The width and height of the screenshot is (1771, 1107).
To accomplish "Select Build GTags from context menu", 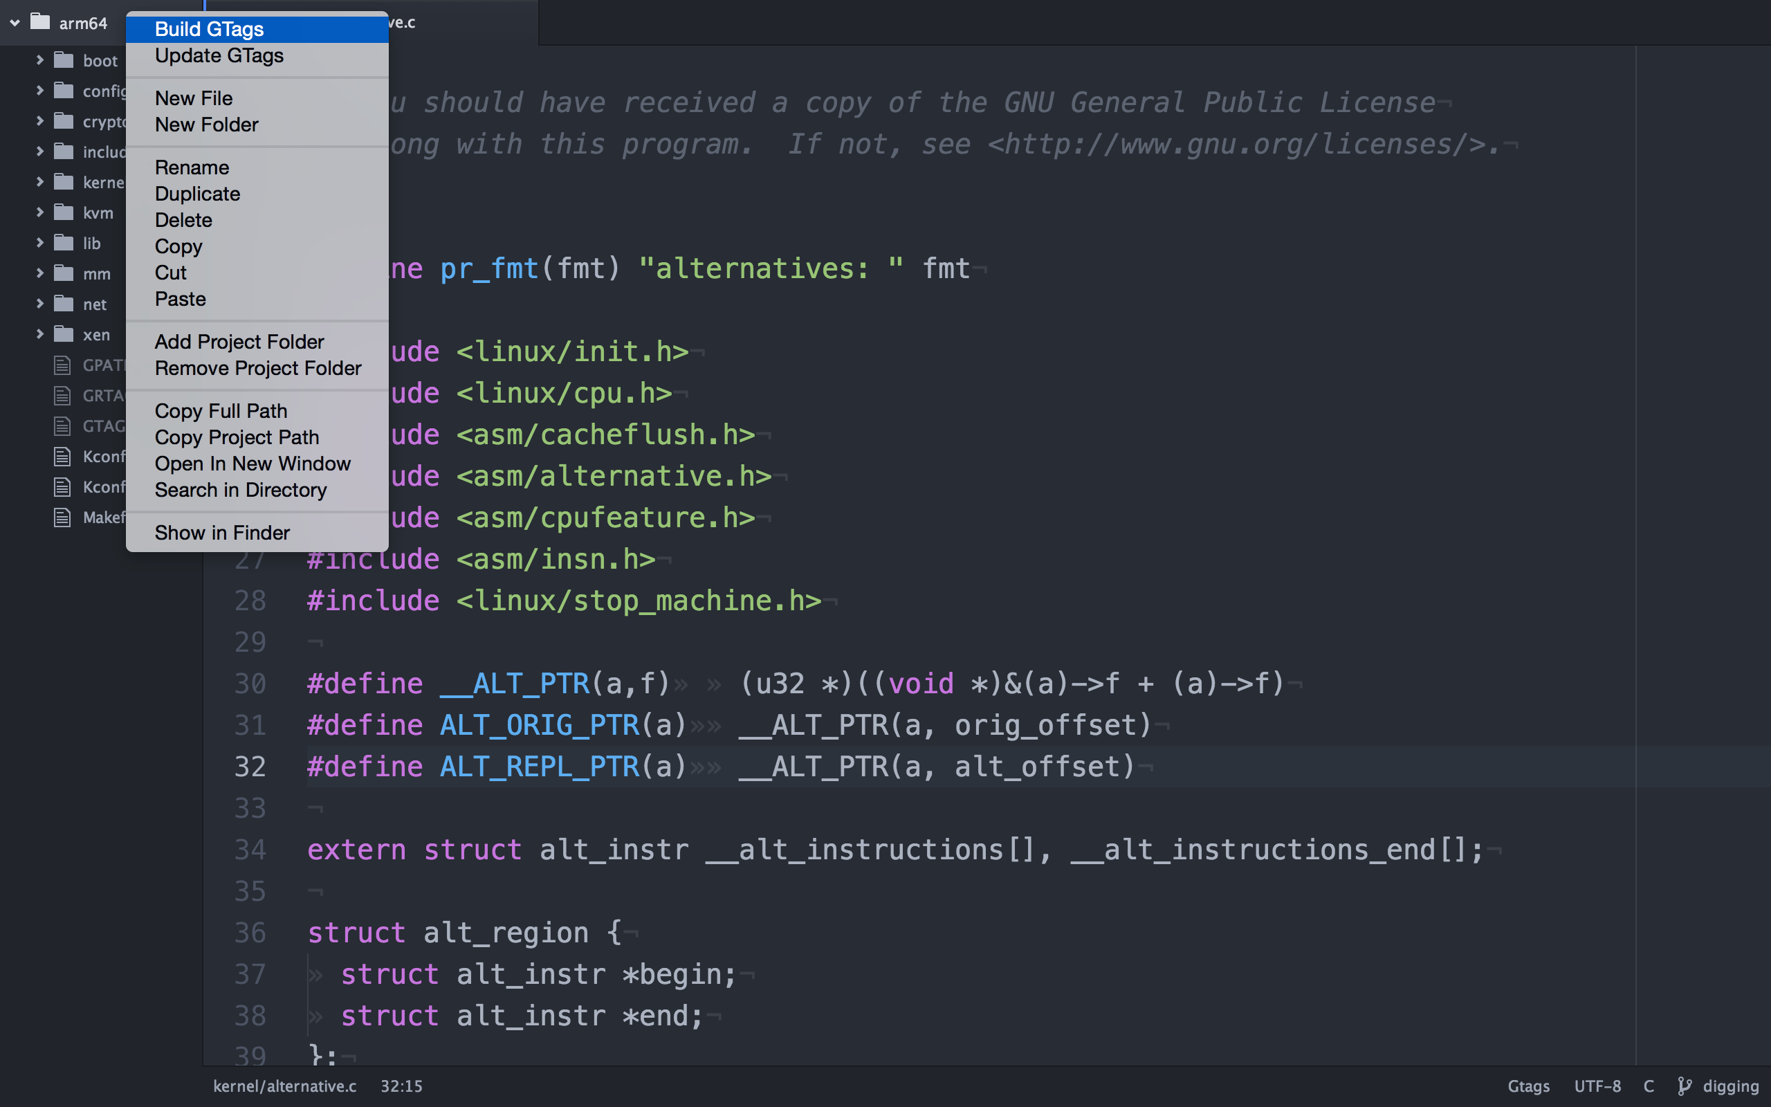I will pos(210,29).
